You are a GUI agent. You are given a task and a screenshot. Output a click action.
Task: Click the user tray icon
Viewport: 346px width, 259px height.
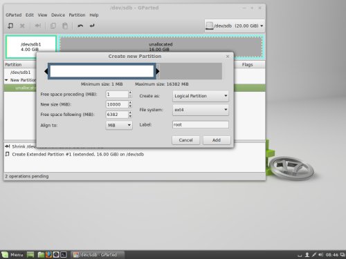pos(307,255)
